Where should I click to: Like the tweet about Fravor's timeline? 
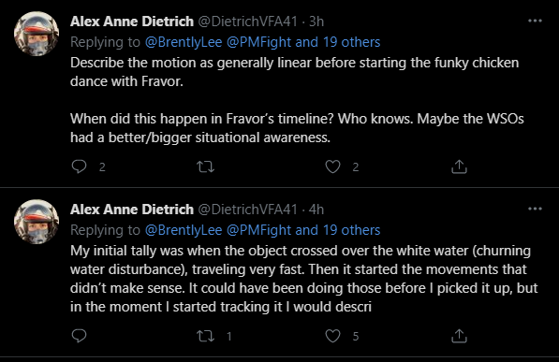pos(332,167)
